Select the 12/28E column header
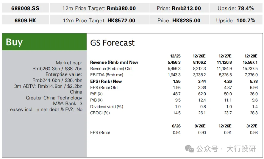The image size is (264, 159). 251,56
